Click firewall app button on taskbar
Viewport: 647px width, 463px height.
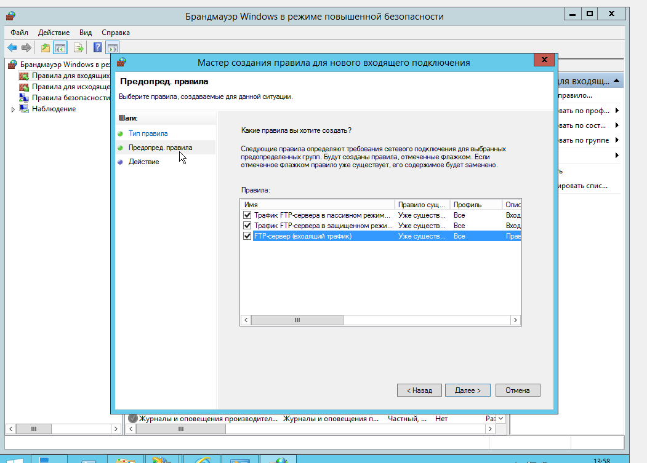tap(278, 459)
